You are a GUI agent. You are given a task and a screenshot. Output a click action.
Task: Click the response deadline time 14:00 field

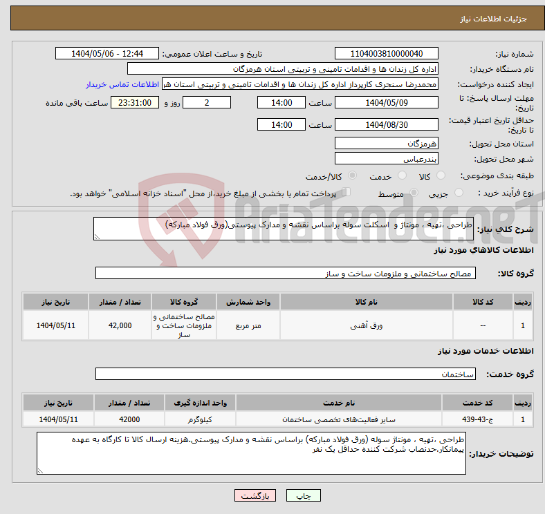tap(281, 102)
